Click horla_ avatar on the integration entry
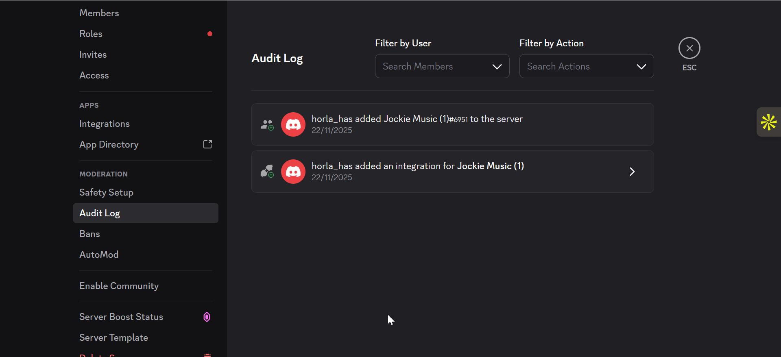781x357 pixels. pos(293,172)
